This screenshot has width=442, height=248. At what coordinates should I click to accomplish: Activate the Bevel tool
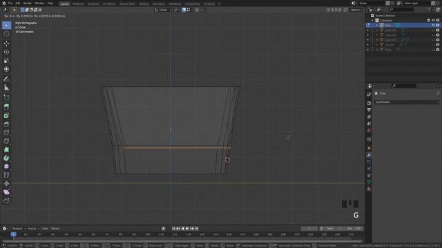[6, 124]
